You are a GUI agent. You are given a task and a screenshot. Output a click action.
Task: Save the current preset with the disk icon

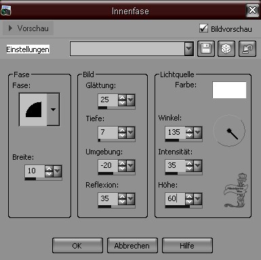click(206, 49)
